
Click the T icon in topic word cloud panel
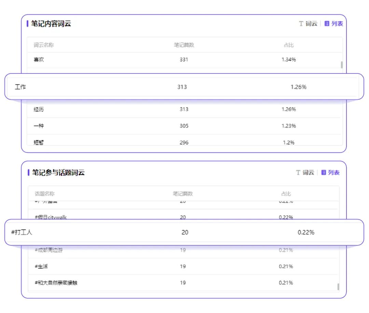(x=298, y=173)
